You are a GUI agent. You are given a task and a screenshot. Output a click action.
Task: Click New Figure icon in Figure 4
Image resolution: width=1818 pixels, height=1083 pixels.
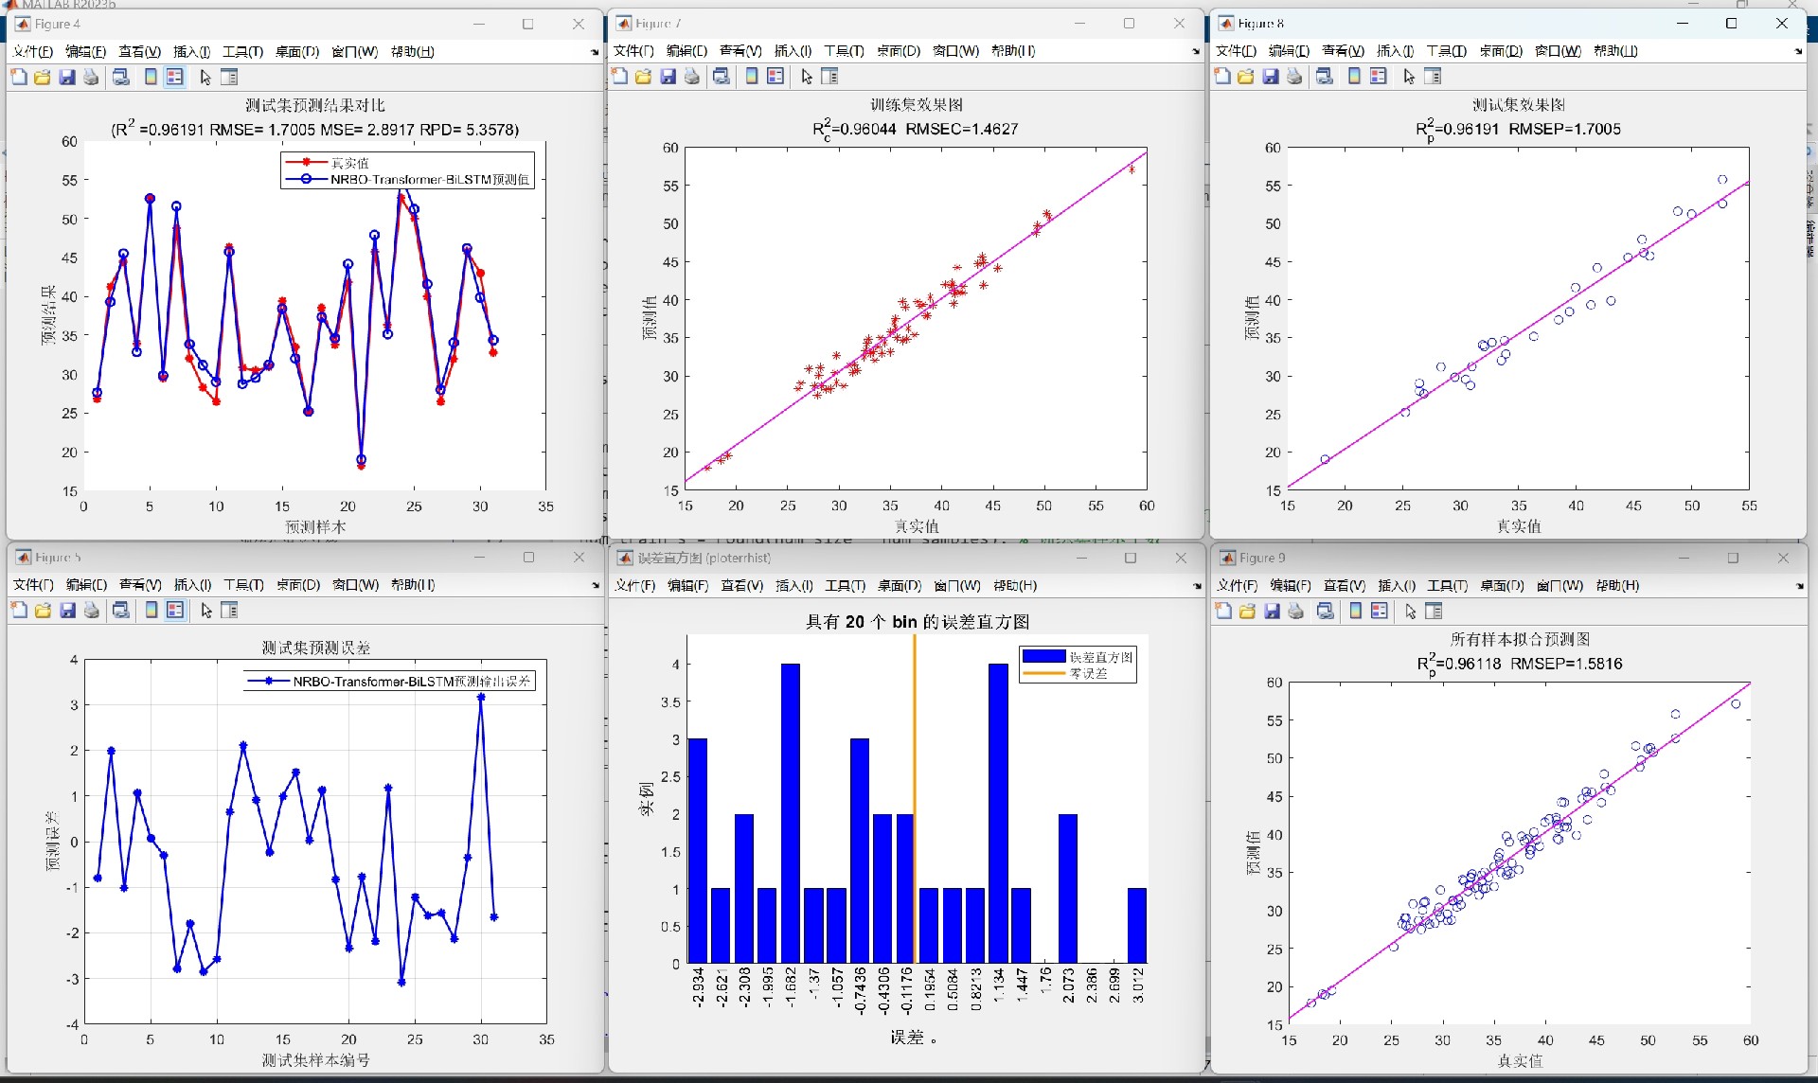pyautogui.click(x=19, y=78)
